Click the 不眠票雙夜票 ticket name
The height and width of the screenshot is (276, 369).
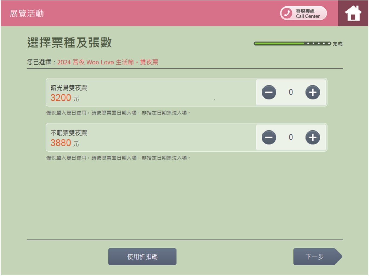click(69, 133)
